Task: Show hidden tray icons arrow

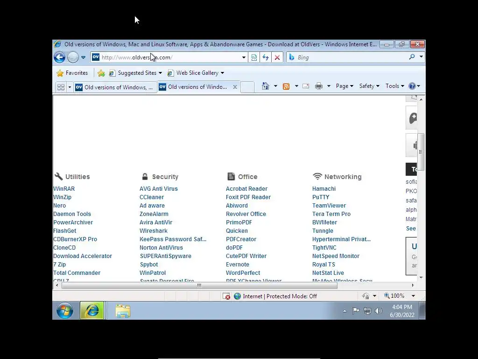Action: coord(345,311)
